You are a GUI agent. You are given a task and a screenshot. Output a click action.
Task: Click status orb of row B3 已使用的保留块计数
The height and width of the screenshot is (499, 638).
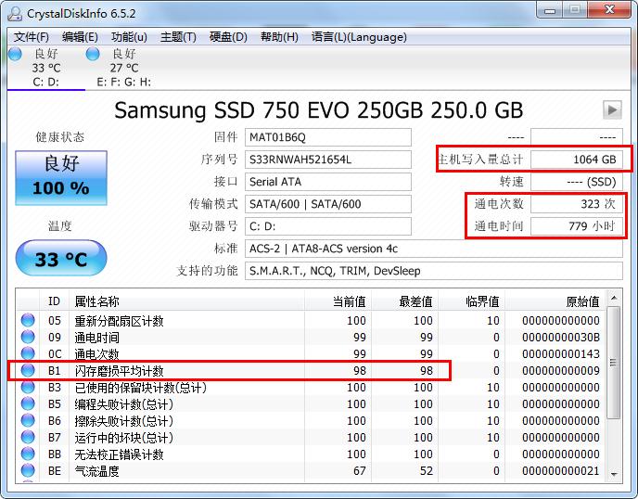click(x=28, y=387)
